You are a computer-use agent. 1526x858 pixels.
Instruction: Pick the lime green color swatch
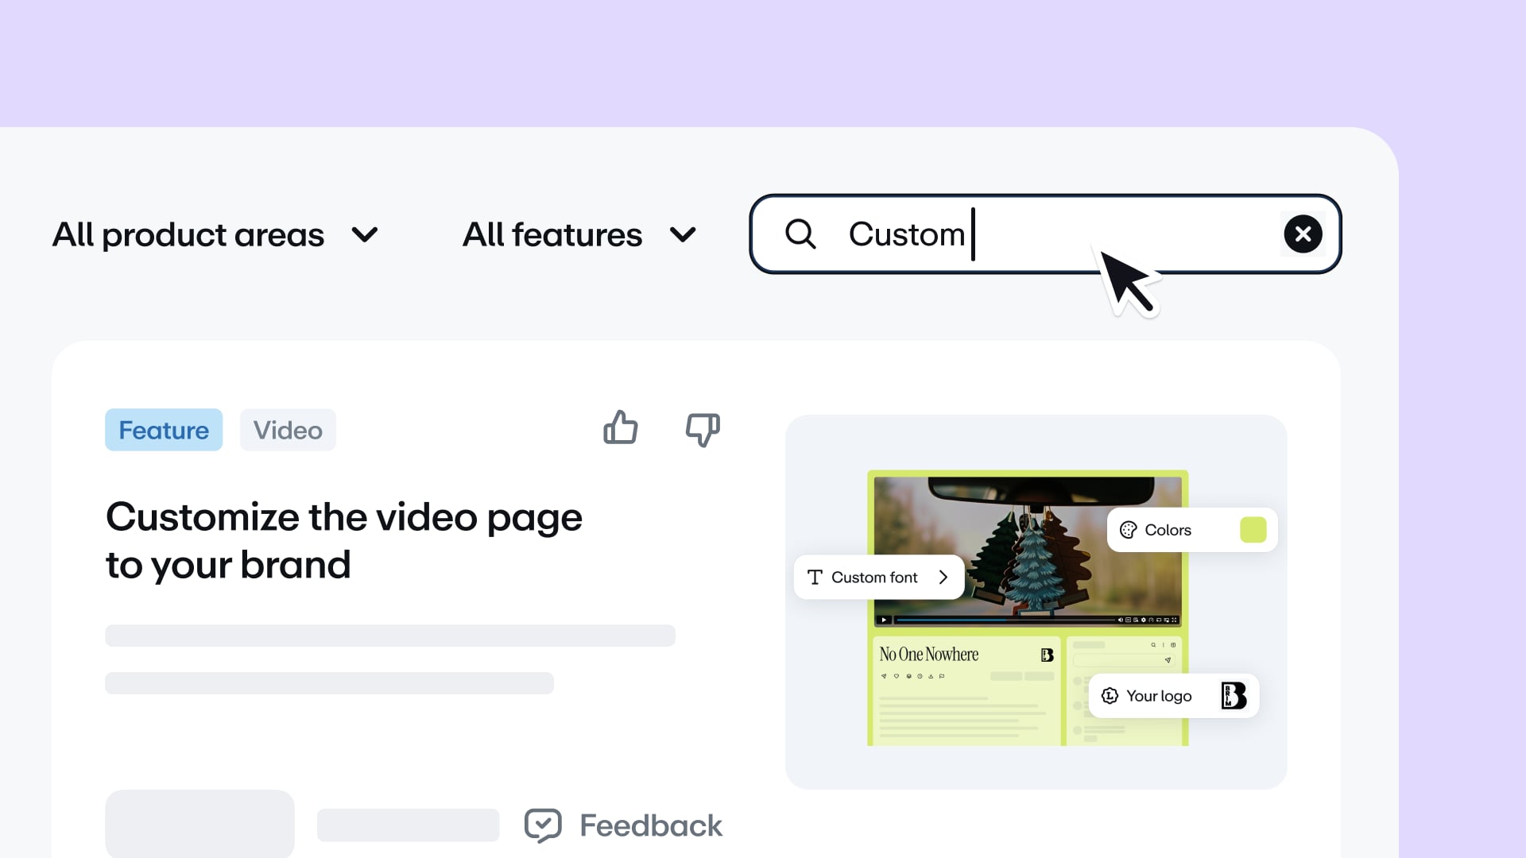[1253, 530]
